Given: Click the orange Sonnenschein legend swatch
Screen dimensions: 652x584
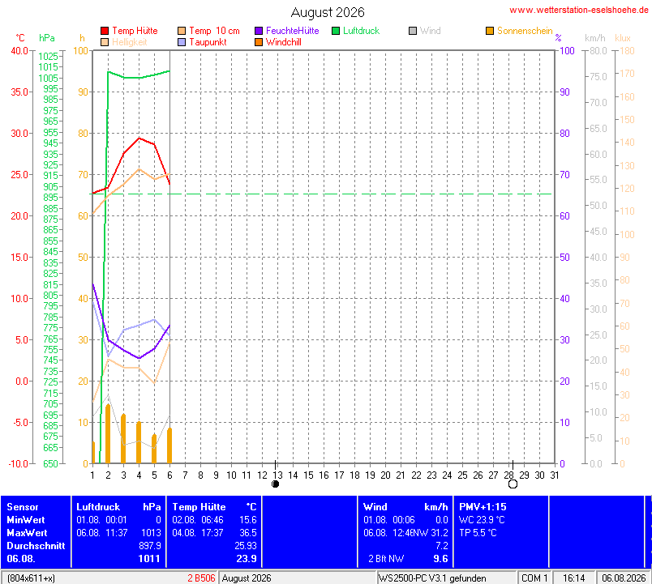Looking at the screenshot, I should (490, 31).
